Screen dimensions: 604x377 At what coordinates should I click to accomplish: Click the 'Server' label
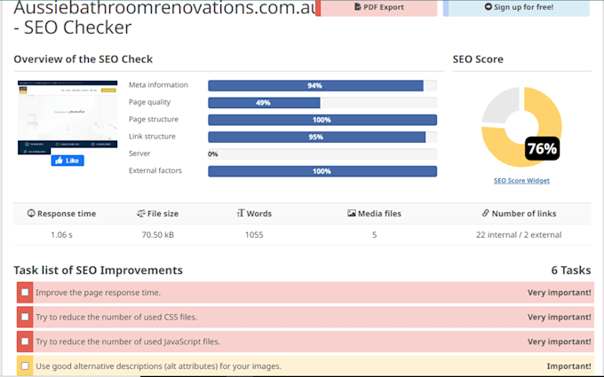point(139,153)
